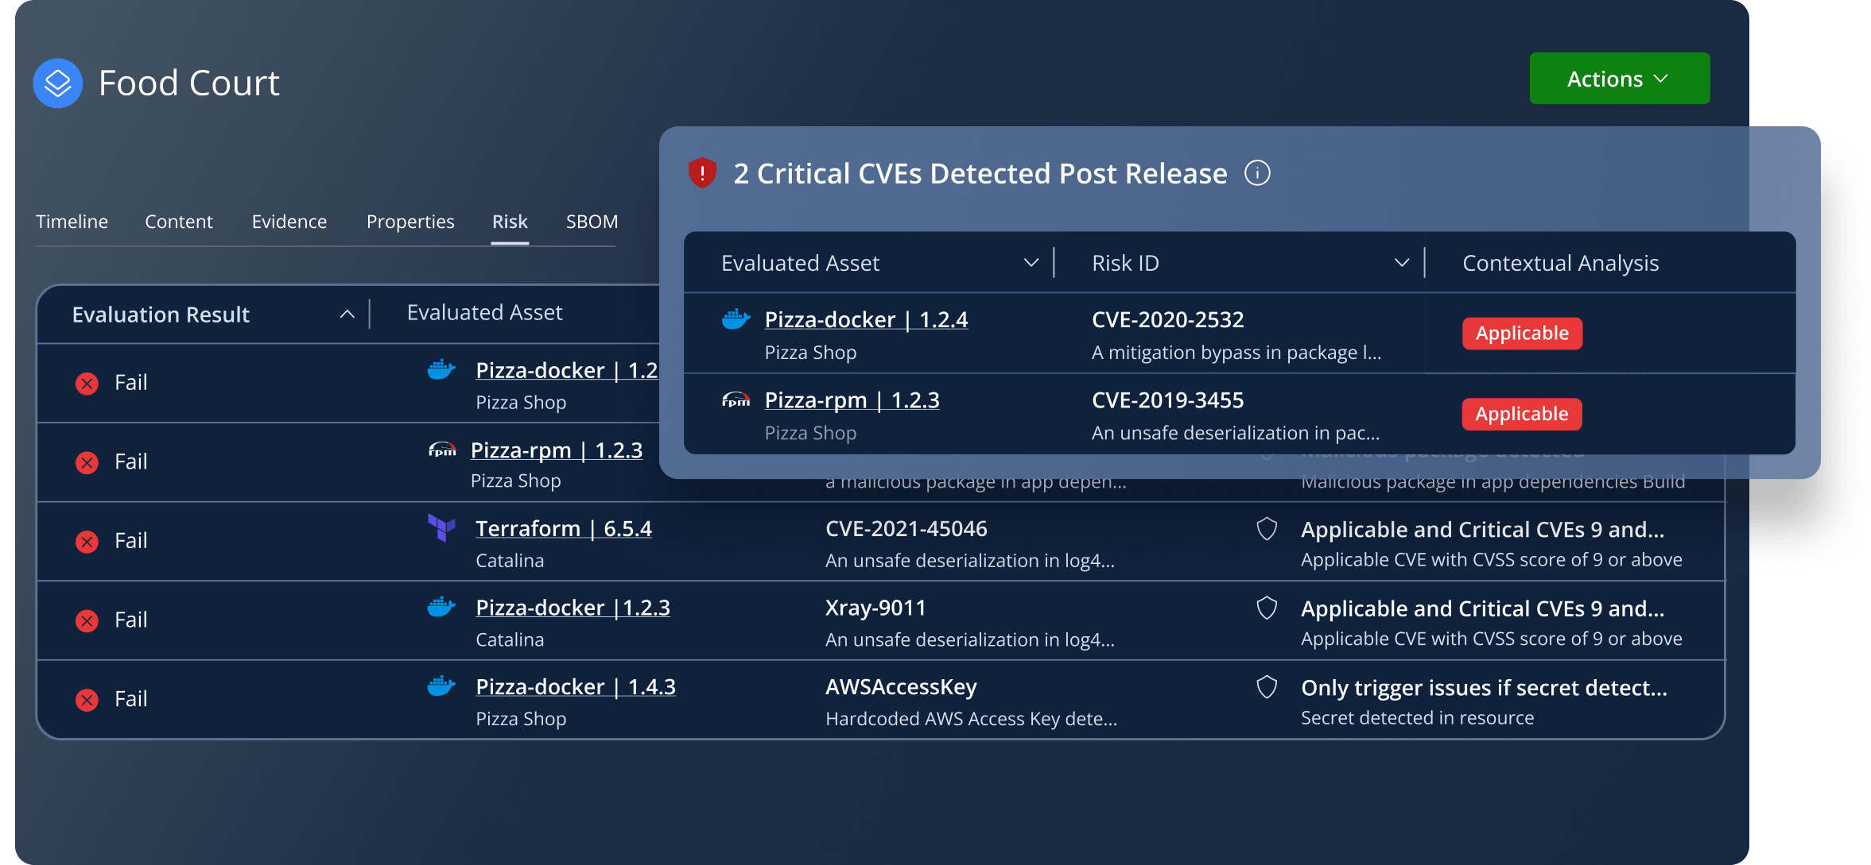
Task: Switch to the SBOM tab
Action: click(592, 222)
